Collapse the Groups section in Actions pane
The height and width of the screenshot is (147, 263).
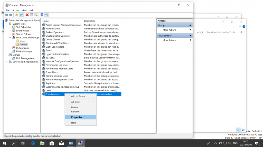190,25
